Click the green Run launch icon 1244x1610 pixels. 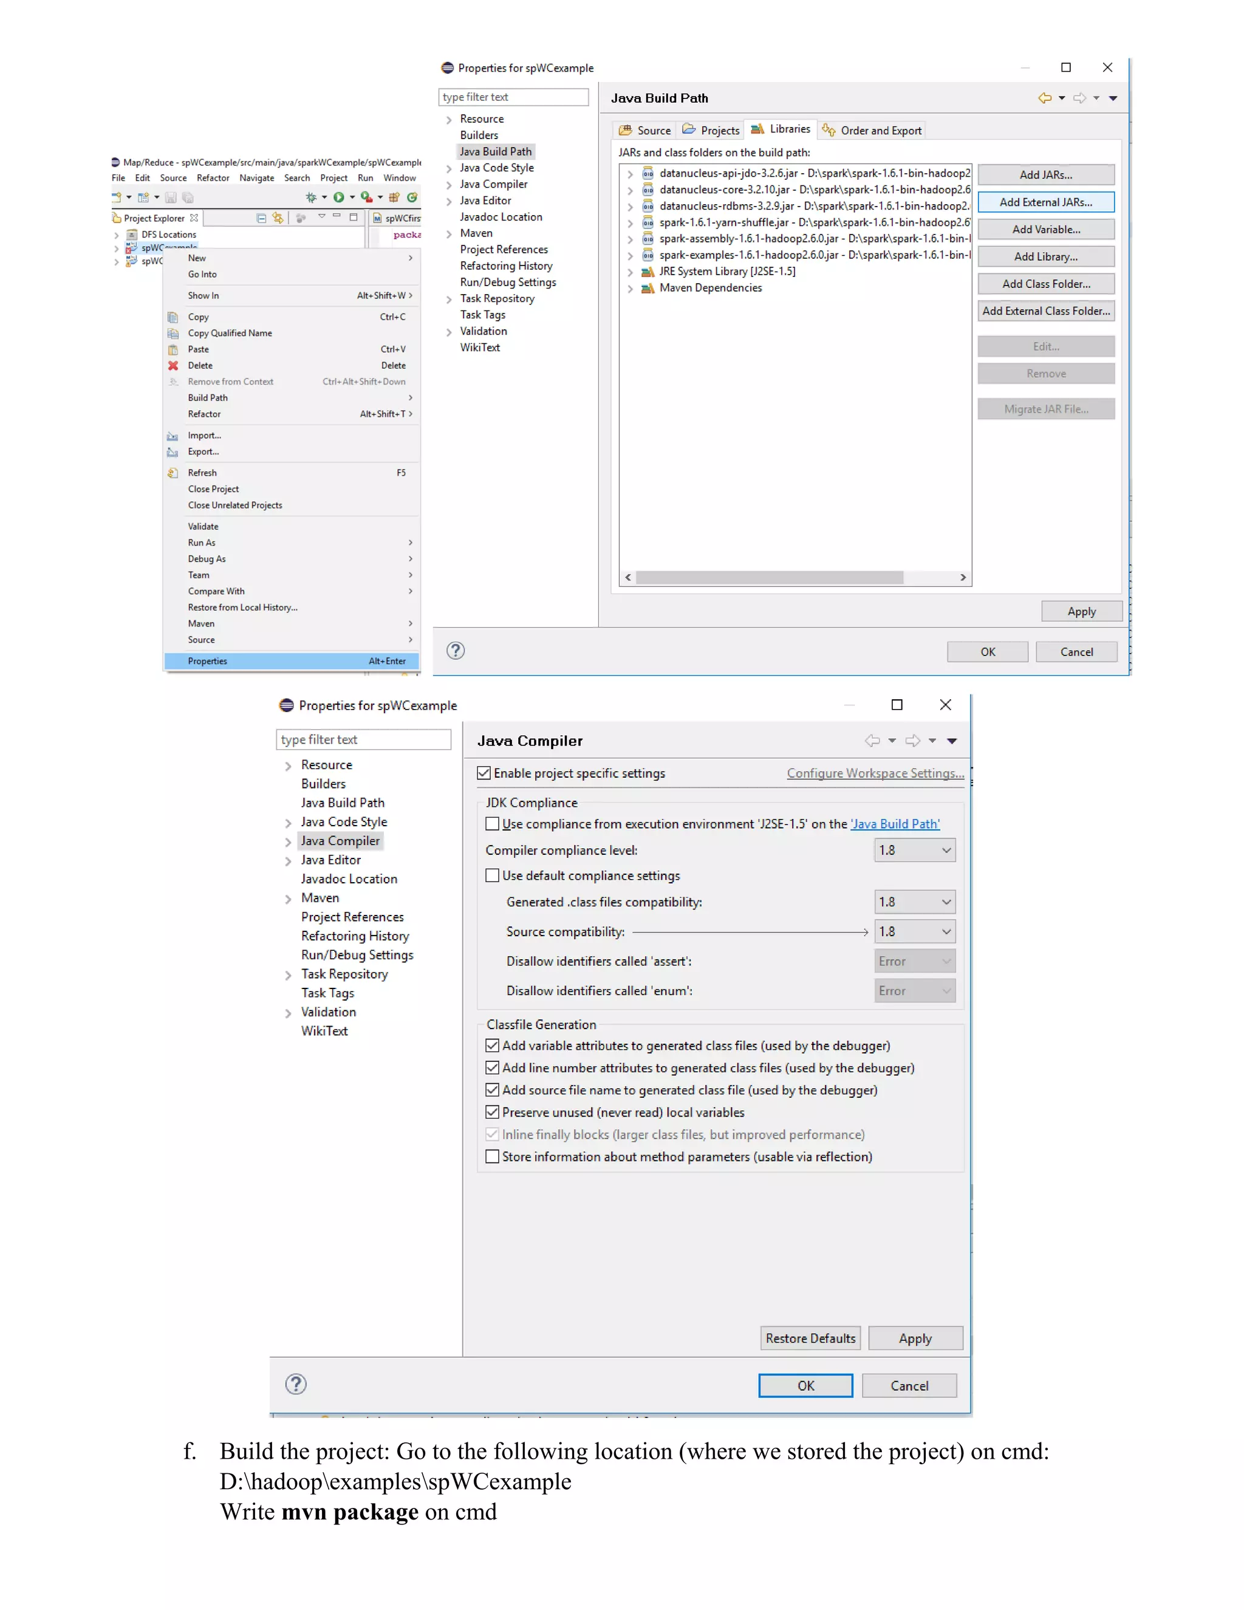[338, 197]
